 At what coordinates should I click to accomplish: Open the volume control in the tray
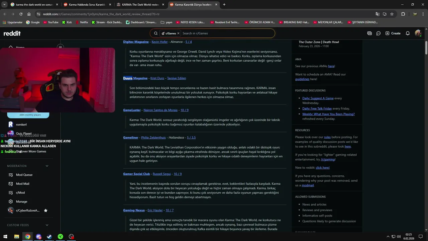tap(399, 237)
